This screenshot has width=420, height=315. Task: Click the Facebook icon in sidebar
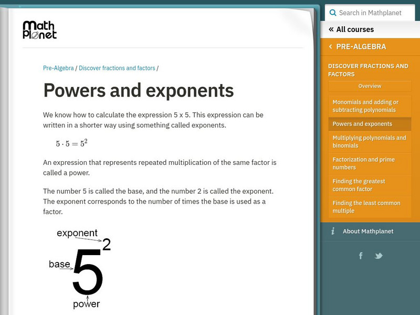coord(361,256)
